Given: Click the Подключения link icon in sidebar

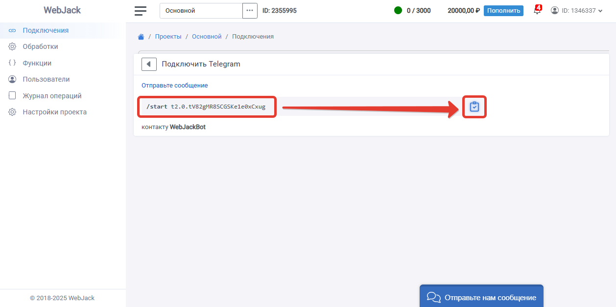Looking at the screenshot, I should pos(12,30).
